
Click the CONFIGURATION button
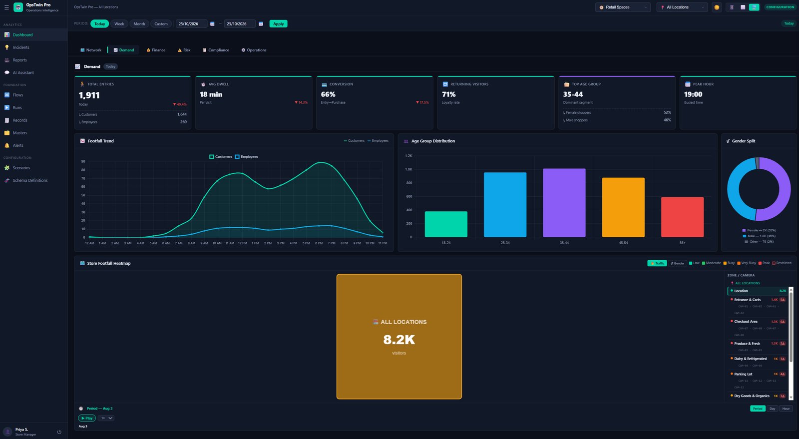click(780, 7)
